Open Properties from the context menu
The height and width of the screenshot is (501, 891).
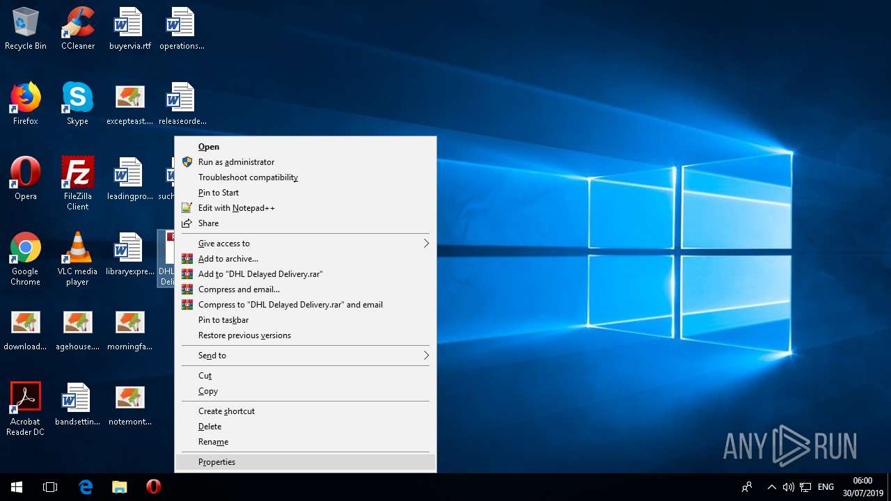click(x=305, y=462)
